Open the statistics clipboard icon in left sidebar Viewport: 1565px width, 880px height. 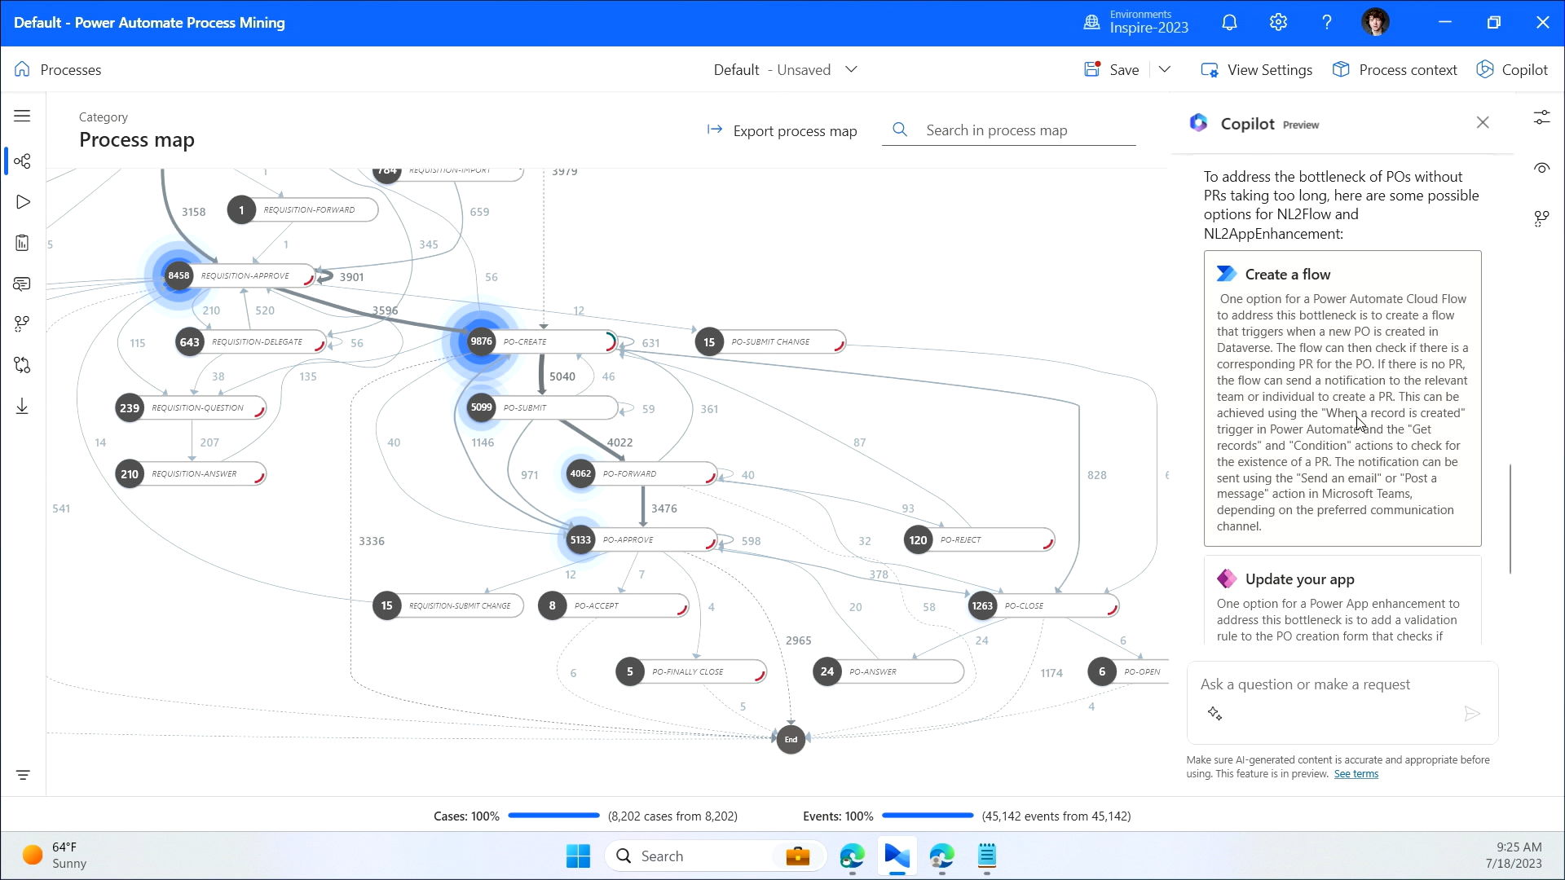(x=22, y=243)
